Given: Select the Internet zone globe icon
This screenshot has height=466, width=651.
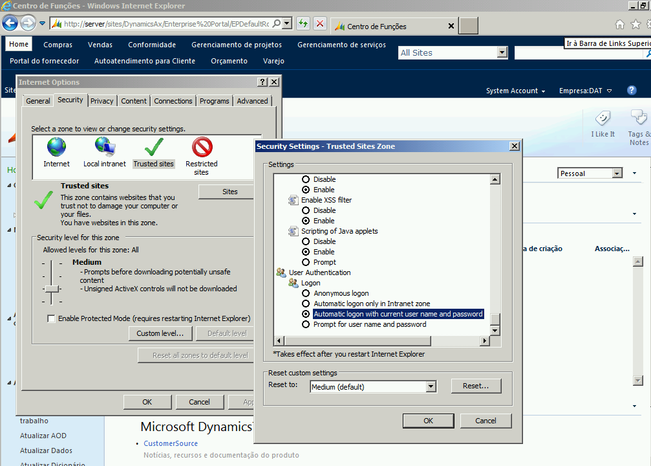Looking at the screenshot, I should (x=56, y=147).
